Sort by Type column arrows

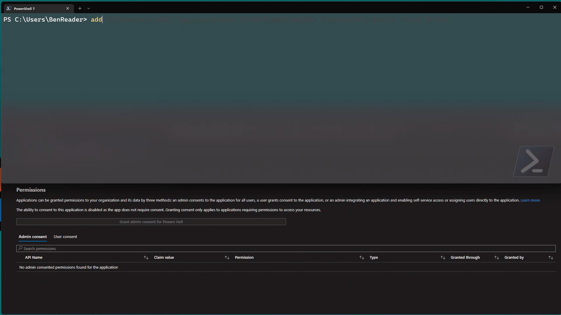pyautogui.click(x=443, y=258)
